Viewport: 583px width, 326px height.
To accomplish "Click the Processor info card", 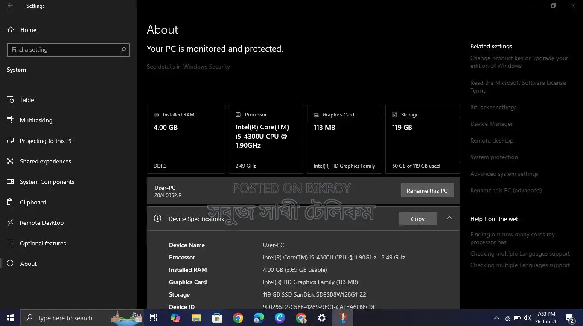I will pos(266,140).
